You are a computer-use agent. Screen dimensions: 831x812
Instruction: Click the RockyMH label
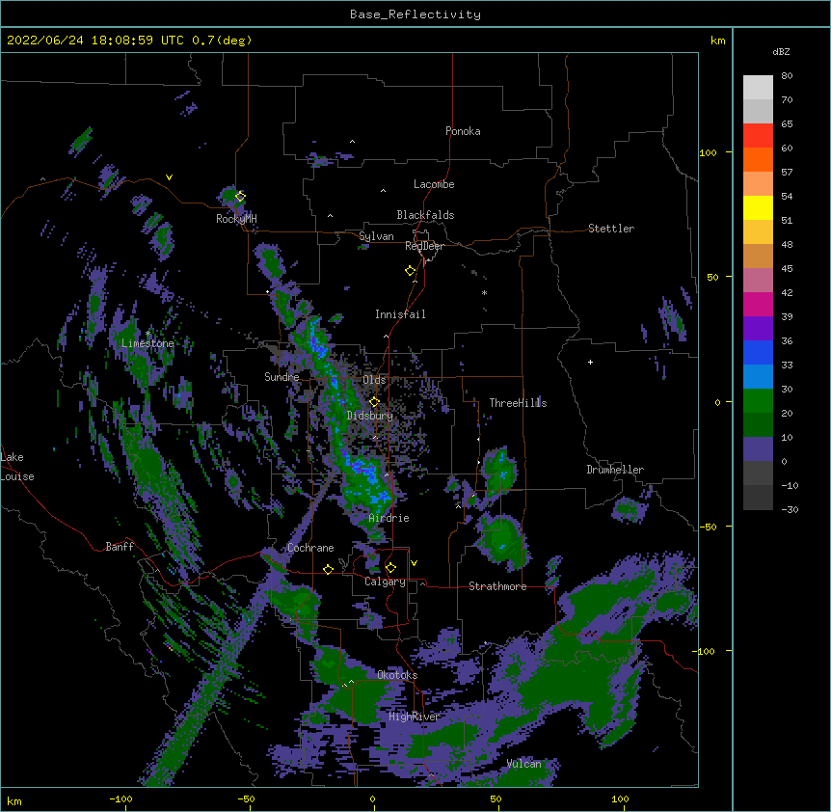click(236, 219)
